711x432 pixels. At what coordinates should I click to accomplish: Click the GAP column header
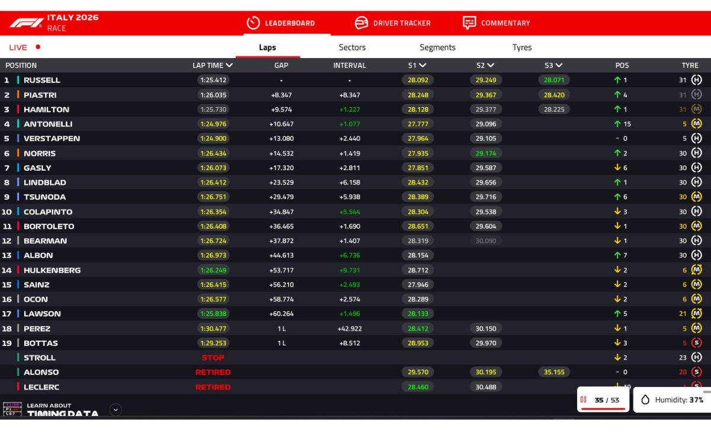(x=281, y=65)
